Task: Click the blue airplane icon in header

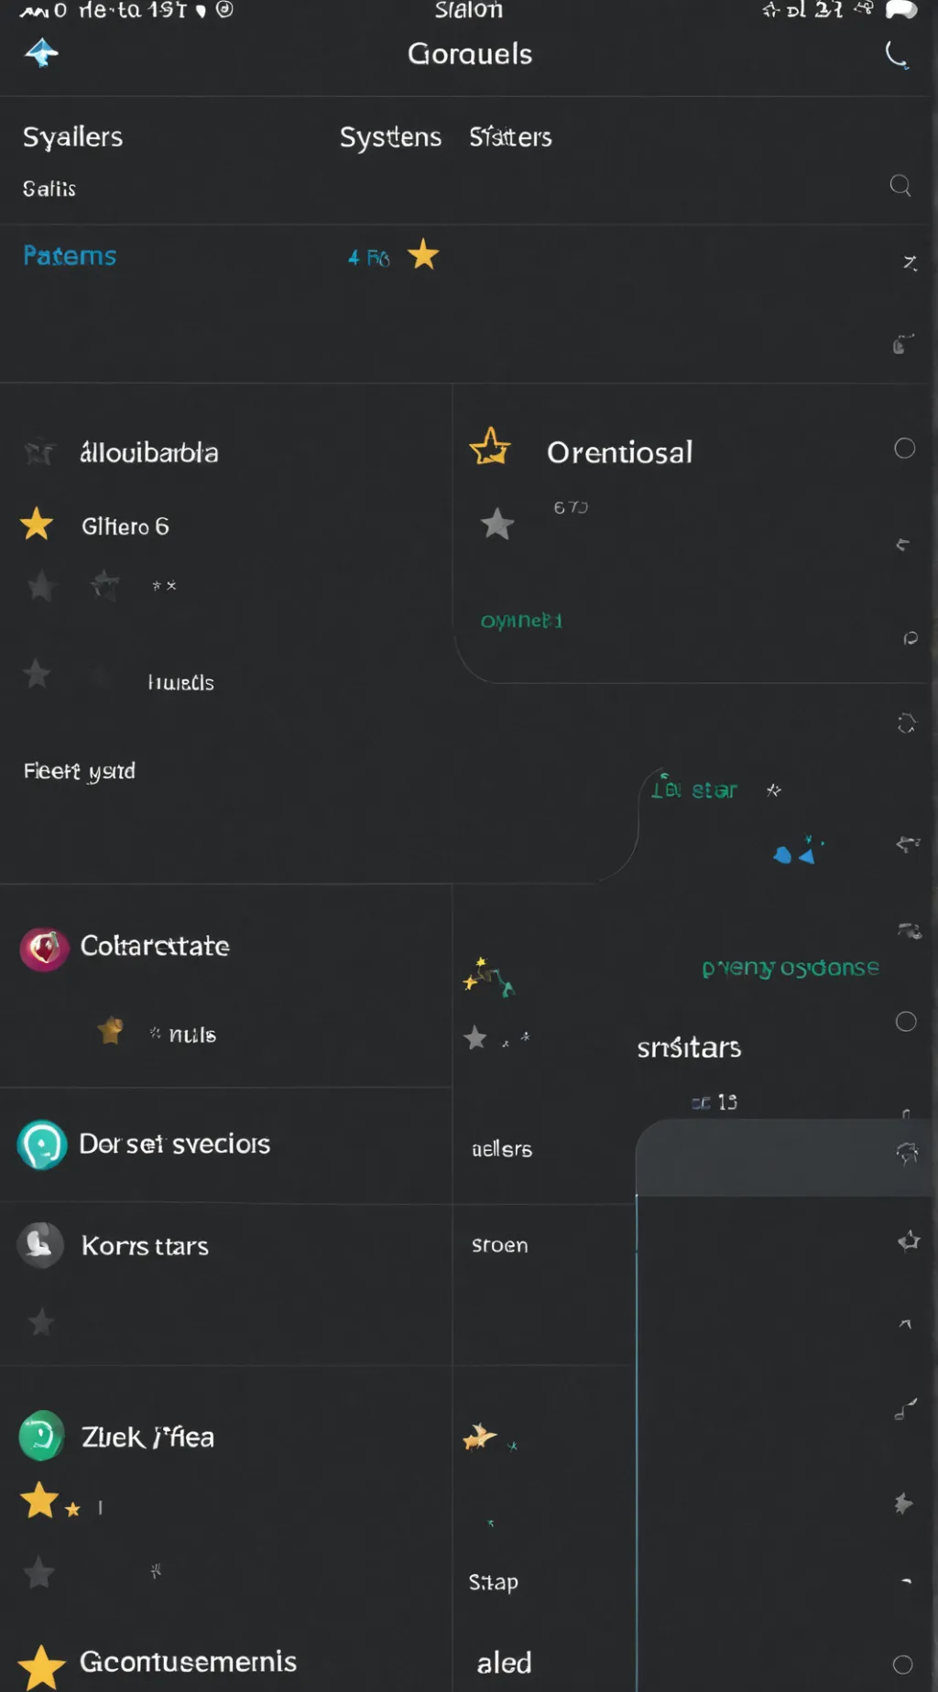Action: (41, 53)
